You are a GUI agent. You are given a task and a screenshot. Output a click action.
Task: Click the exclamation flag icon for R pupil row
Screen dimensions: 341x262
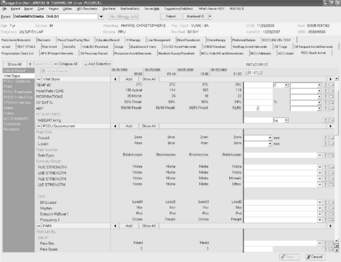pos(326,137)
